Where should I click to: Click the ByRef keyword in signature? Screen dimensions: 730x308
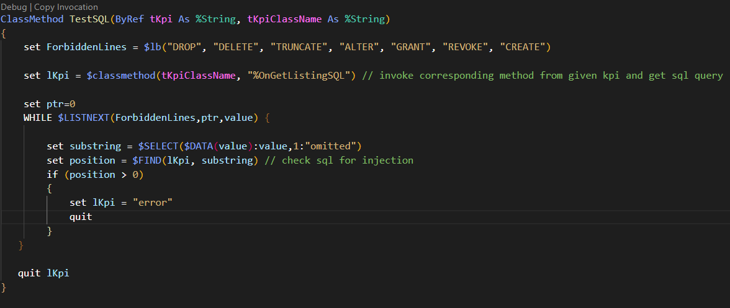pyautogui.click(x=129, y=19)
